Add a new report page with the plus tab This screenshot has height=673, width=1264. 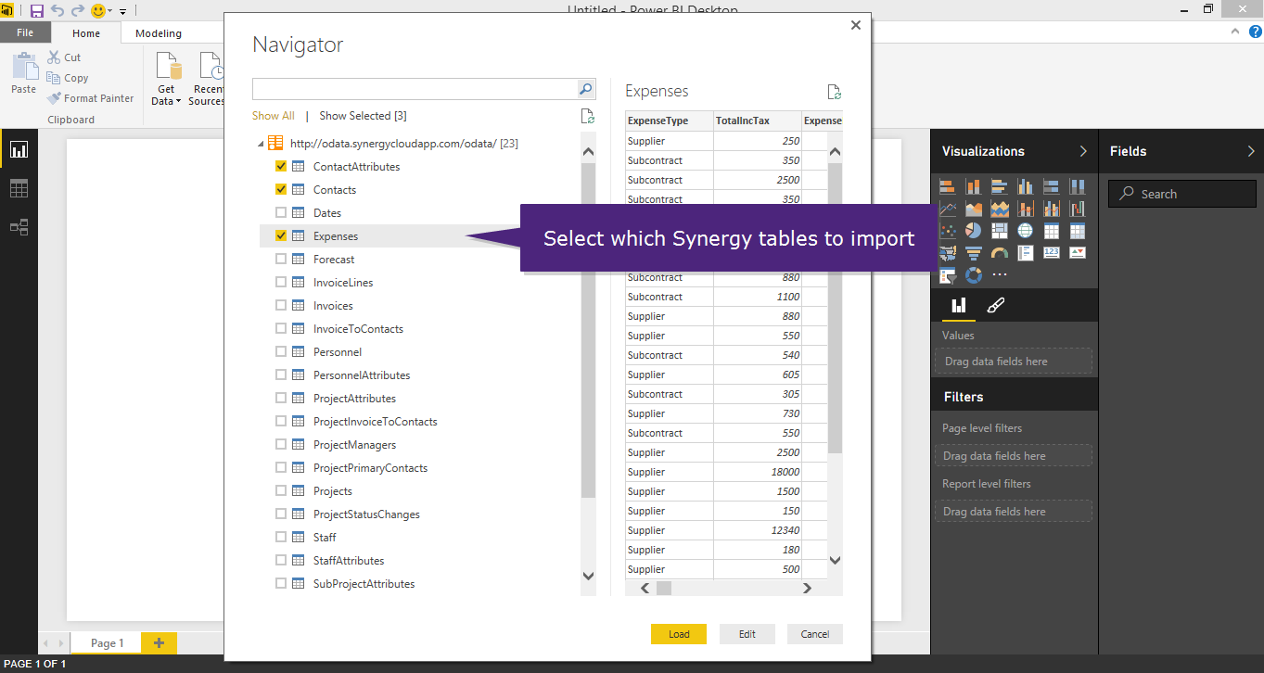[159, 643]
